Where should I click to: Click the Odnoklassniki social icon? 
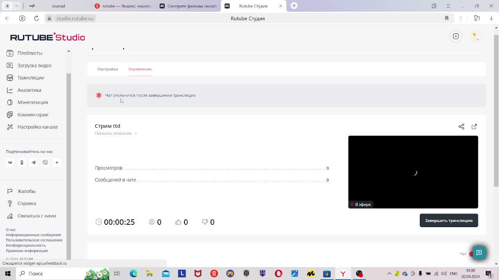tap(22, 163)
